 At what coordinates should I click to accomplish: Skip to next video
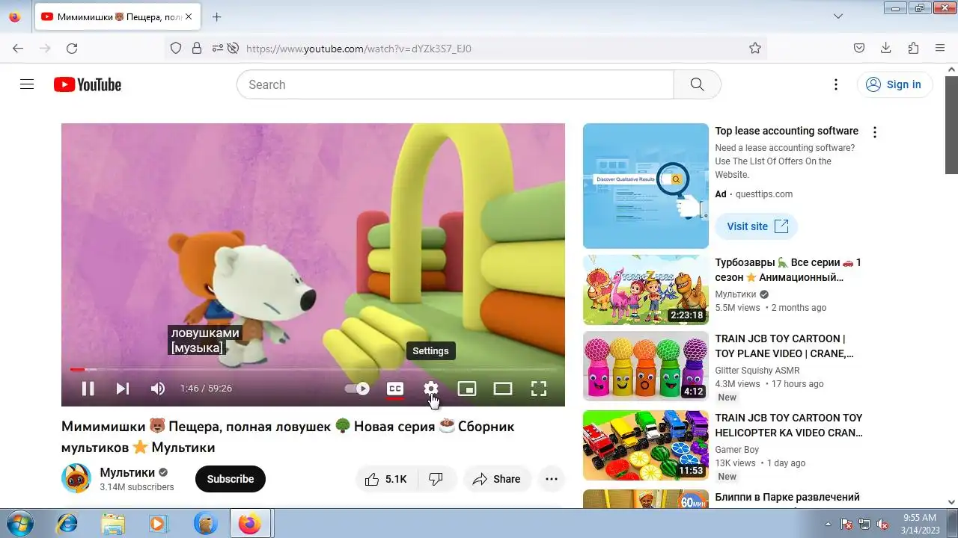(x=123, y=389)
